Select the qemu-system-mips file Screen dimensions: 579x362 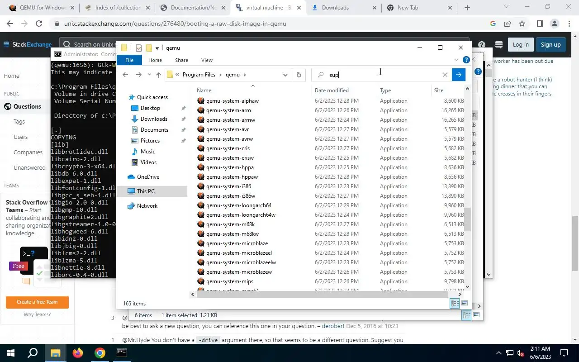pos(230,281)
